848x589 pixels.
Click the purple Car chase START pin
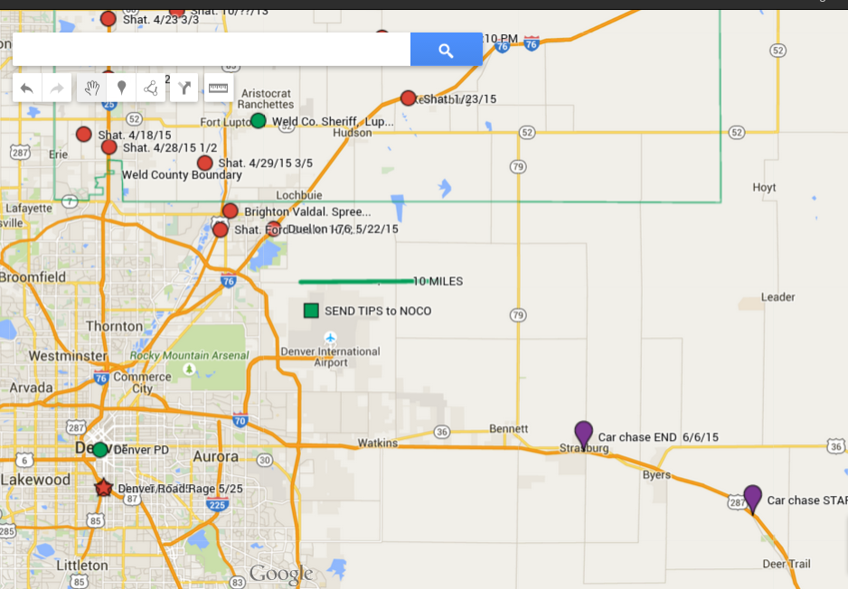(x=752, y=497)
